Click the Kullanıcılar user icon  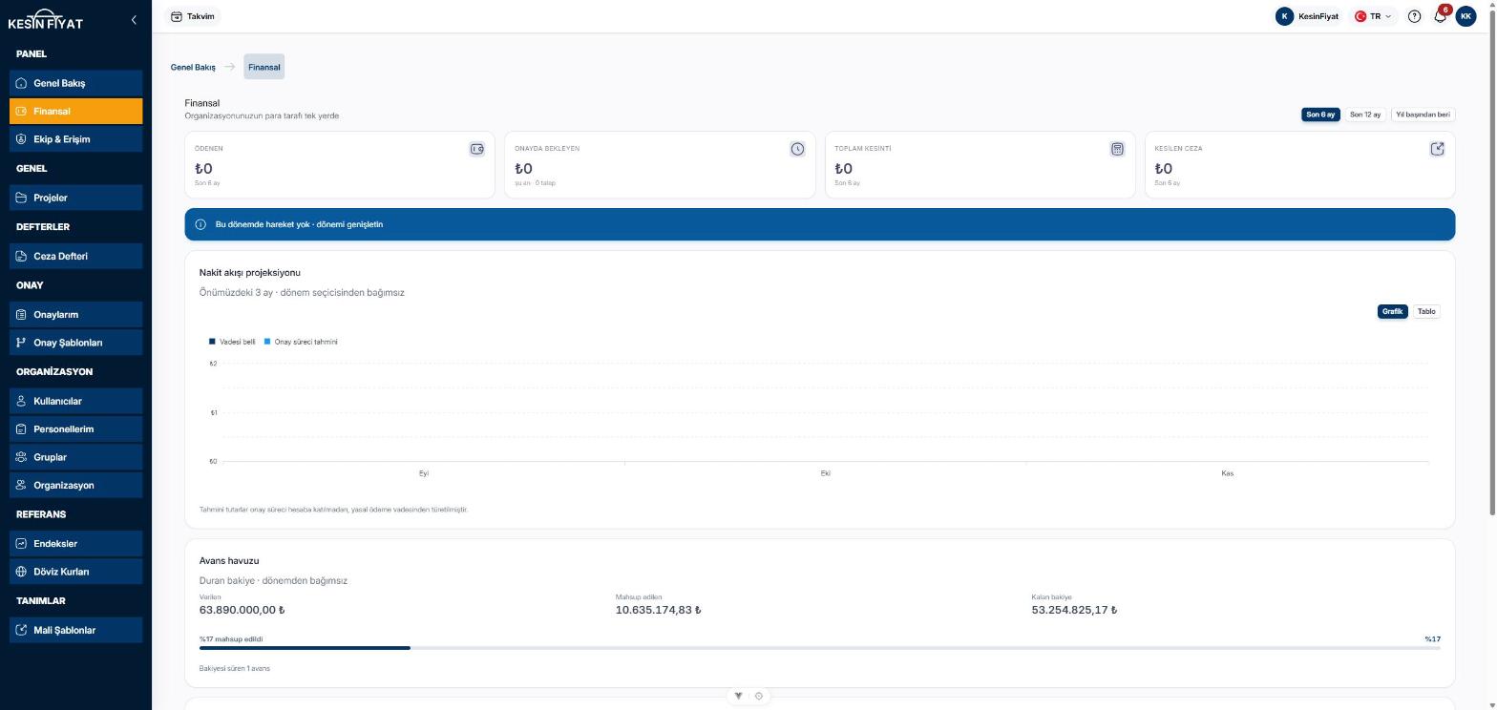point(21,401)
